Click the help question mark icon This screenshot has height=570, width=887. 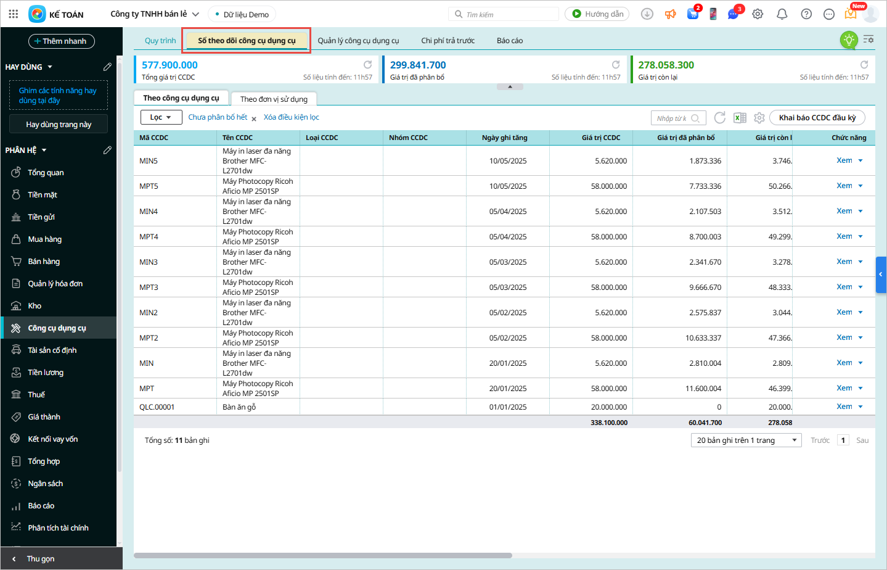(806, 14)
